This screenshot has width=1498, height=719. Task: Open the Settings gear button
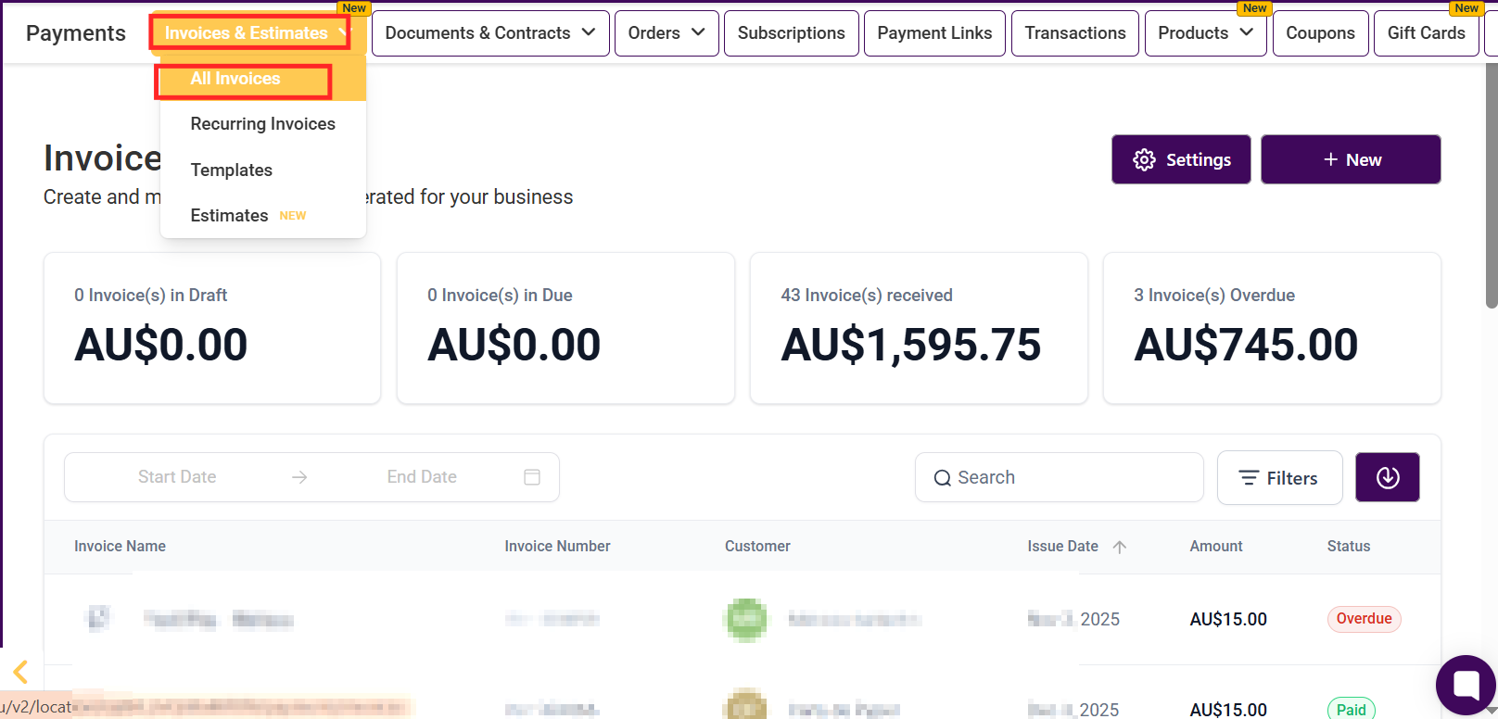click(1181, 159)
